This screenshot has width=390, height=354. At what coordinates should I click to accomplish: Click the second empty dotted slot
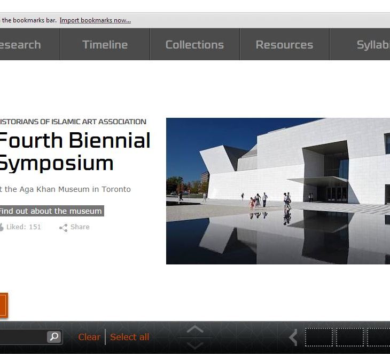349,337
